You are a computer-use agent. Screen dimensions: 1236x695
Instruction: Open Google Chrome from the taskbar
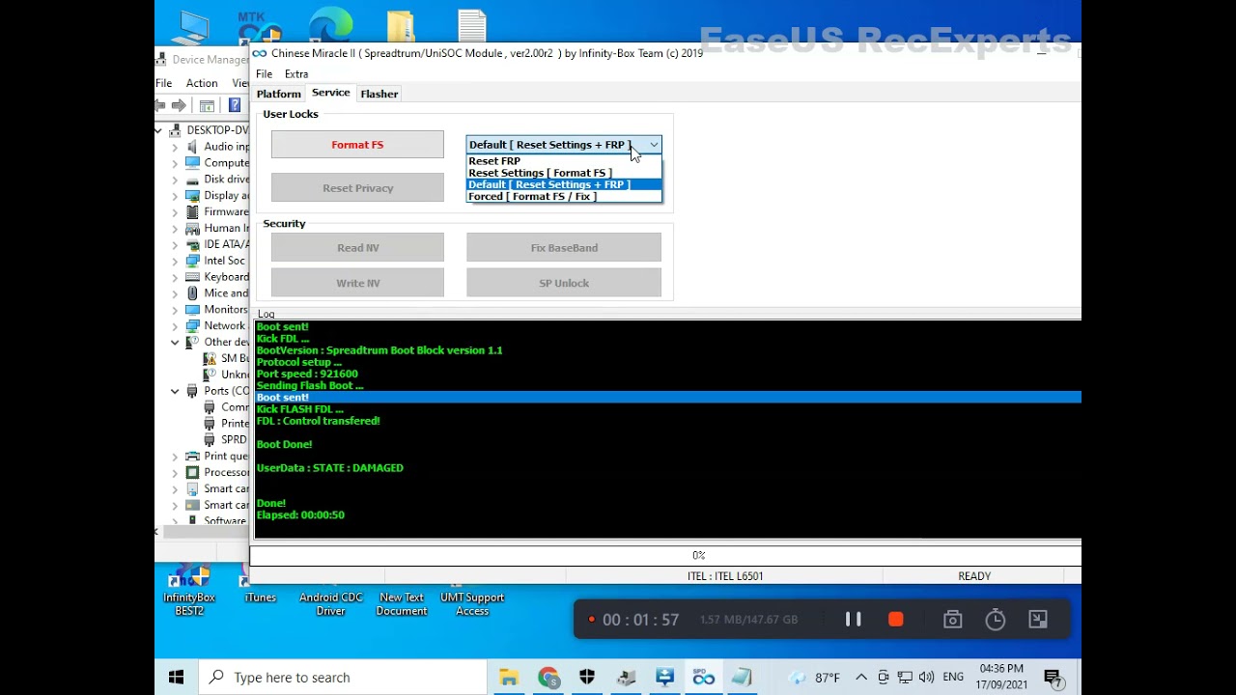click(548, 678)
